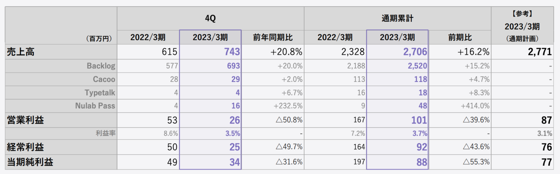Screen dimensions: 560x174
Task: Select the Backlog row label
Action: (101, 66)
